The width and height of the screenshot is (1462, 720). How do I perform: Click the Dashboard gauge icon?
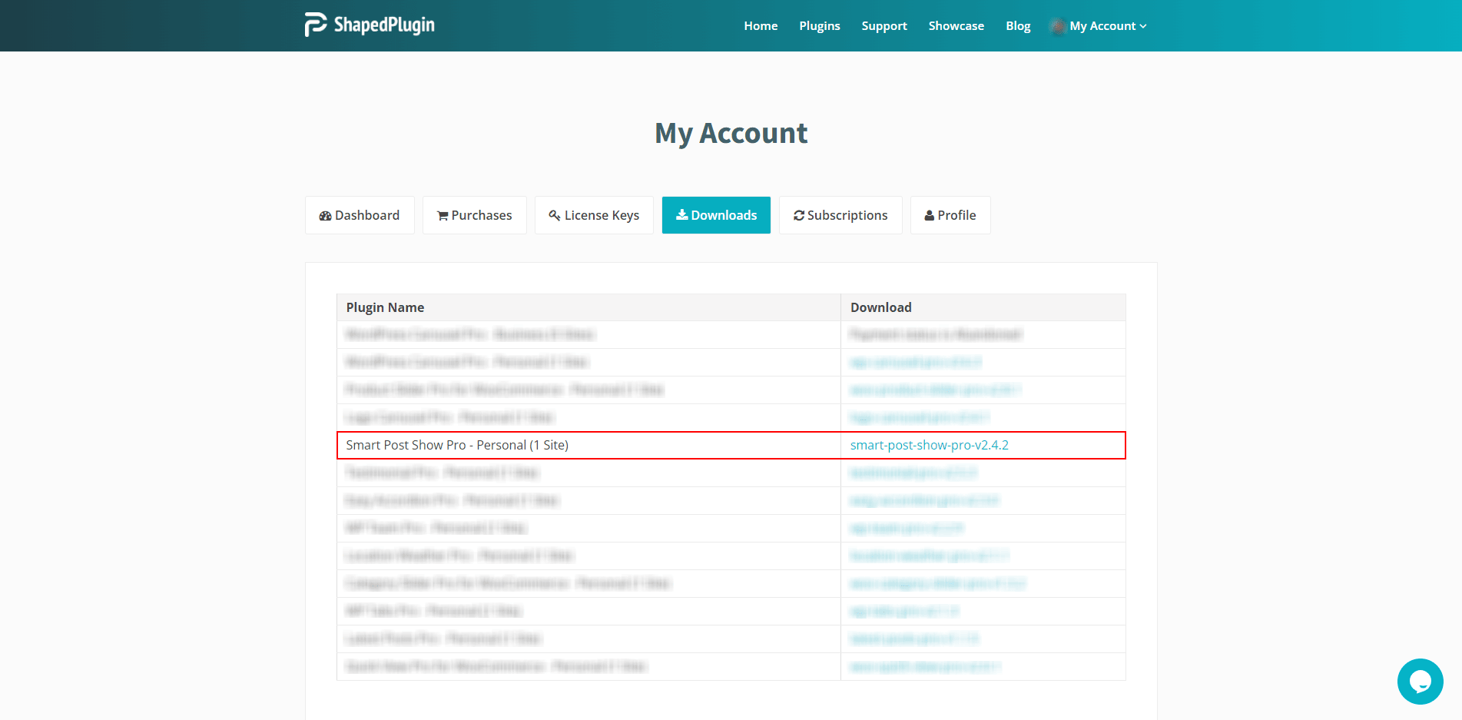[x=326, y=216]
